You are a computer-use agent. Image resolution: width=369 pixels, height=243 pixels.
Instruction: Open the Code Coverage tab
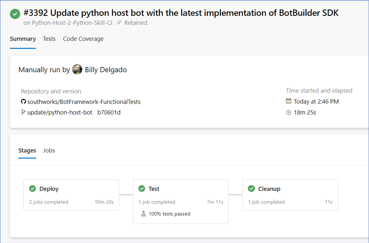pyautogui.click(x=83, y=39)
